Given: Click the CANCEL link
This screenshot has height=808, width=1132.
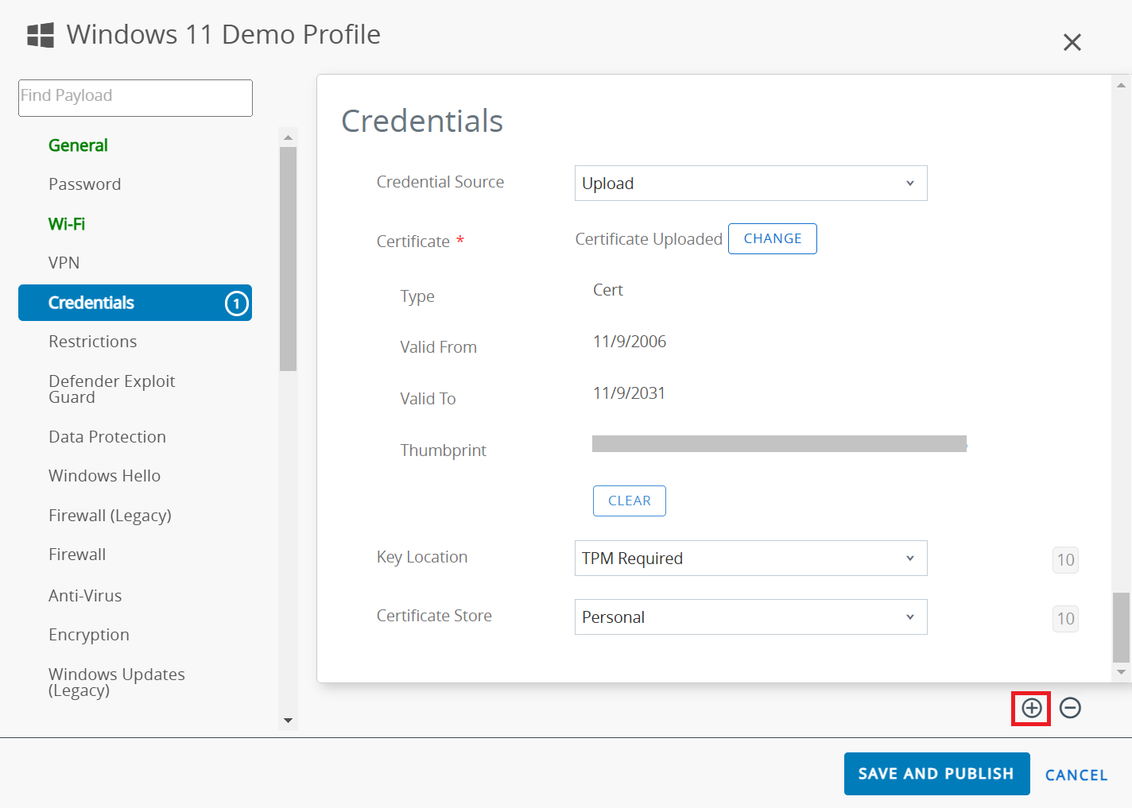Looking at the screenshot, I should click(x=1076, y=775).
